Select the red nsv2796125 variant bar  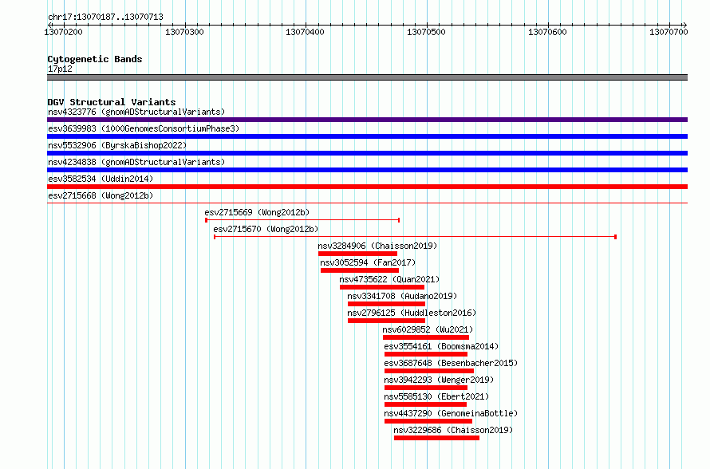(387, 321)
